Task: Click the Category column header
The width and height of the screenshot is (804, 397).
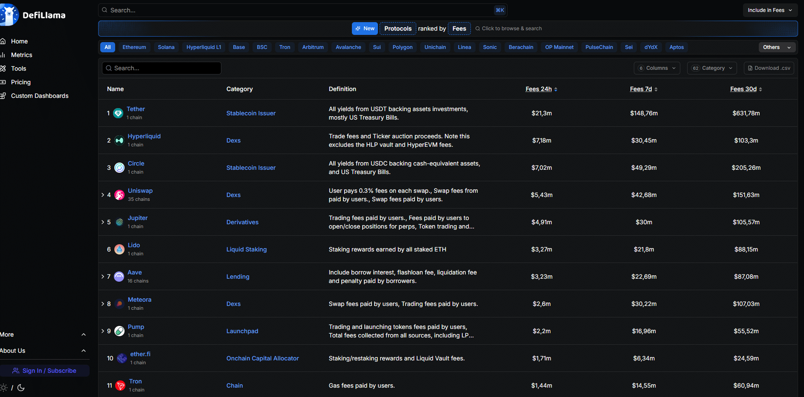Action: click(240, 89)
